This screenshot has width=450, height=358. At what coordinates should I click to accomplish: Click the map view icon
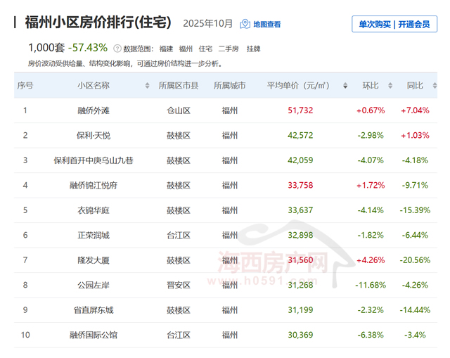pyautogui.click(x=245, y=24)
